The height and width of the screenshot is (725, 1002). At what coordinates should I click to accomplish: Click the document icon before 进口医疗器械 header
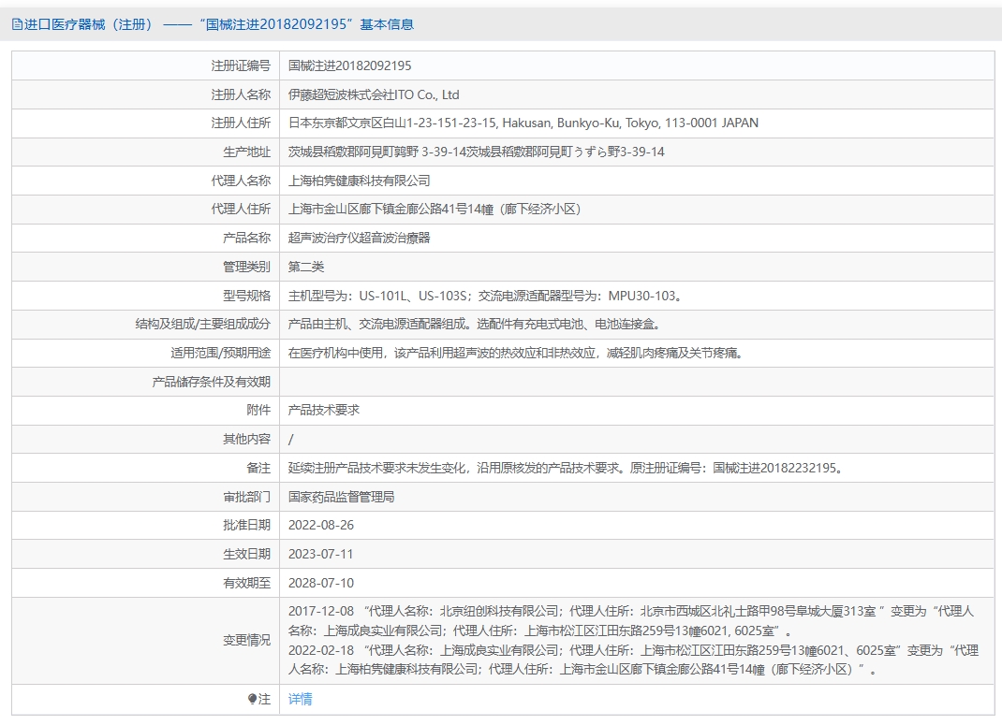click(x=17, y=24)
